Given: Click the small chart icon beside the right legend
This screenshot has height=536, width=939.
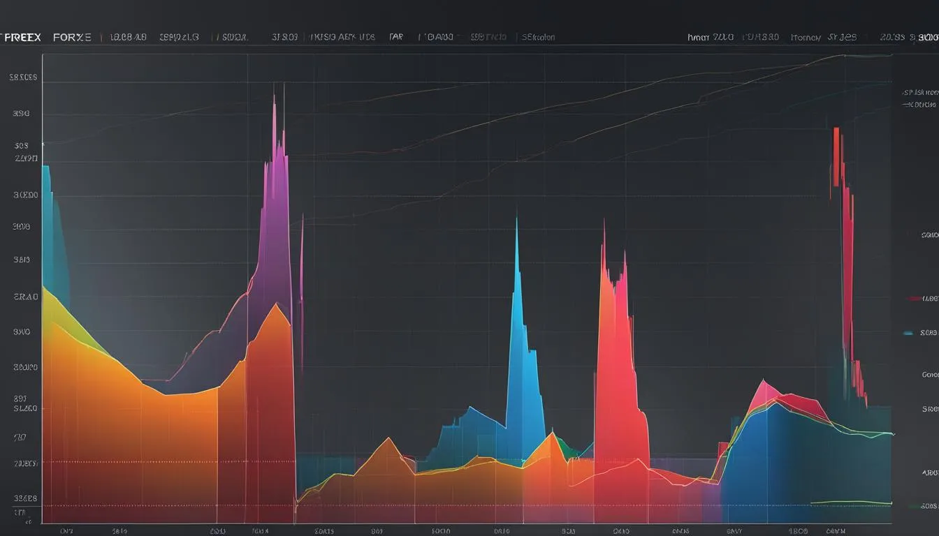Looking at the screenshot, I should [908, 91].
